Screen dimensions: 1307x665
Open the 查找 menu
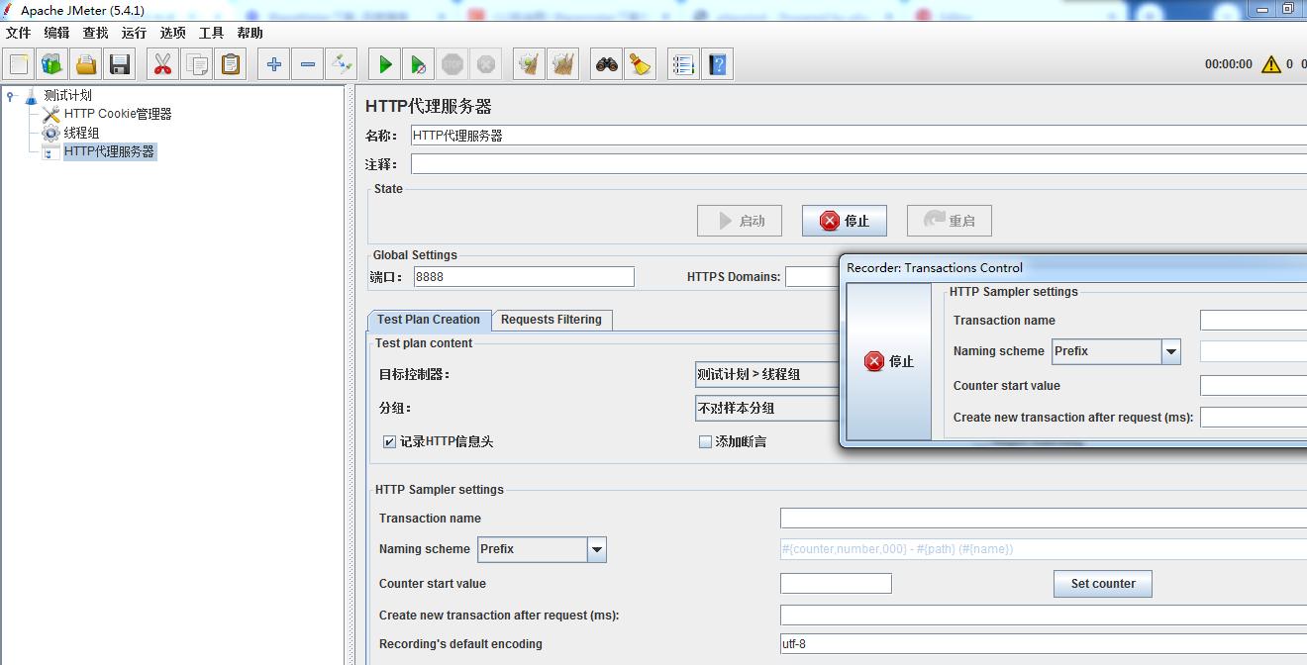coord(95,33)
